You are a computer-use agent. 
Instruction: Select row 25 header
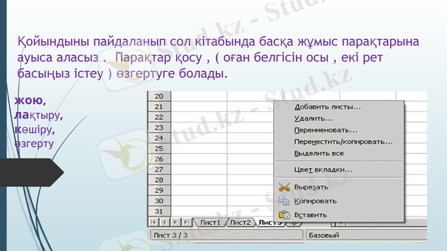click(x=158, y=148)
